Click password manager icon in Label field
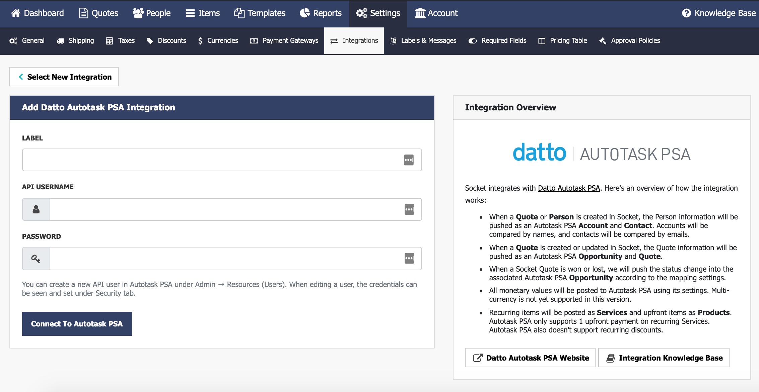Image resolution: width=759 pixels, height=392 pixels. point(409,160)
